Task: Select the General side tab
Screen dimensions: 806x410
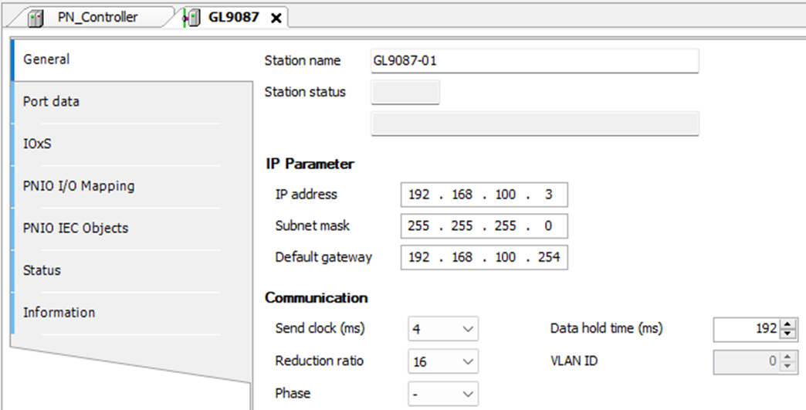Action: [x=46, y=59]
